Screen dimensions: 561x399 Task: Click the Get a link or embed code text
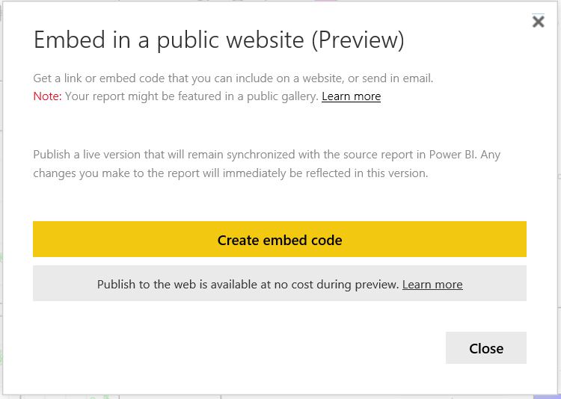(x=233, y=78)
